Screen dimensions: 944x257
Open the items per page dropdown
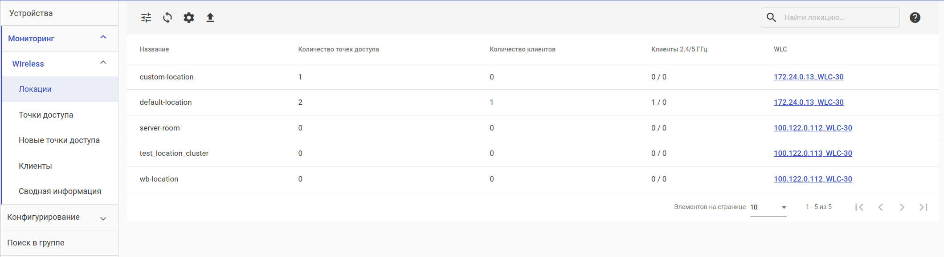[768, 207]
